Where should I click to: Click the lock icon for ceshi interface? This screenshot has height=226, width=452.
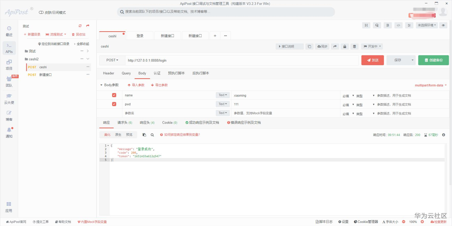(345, 47)
